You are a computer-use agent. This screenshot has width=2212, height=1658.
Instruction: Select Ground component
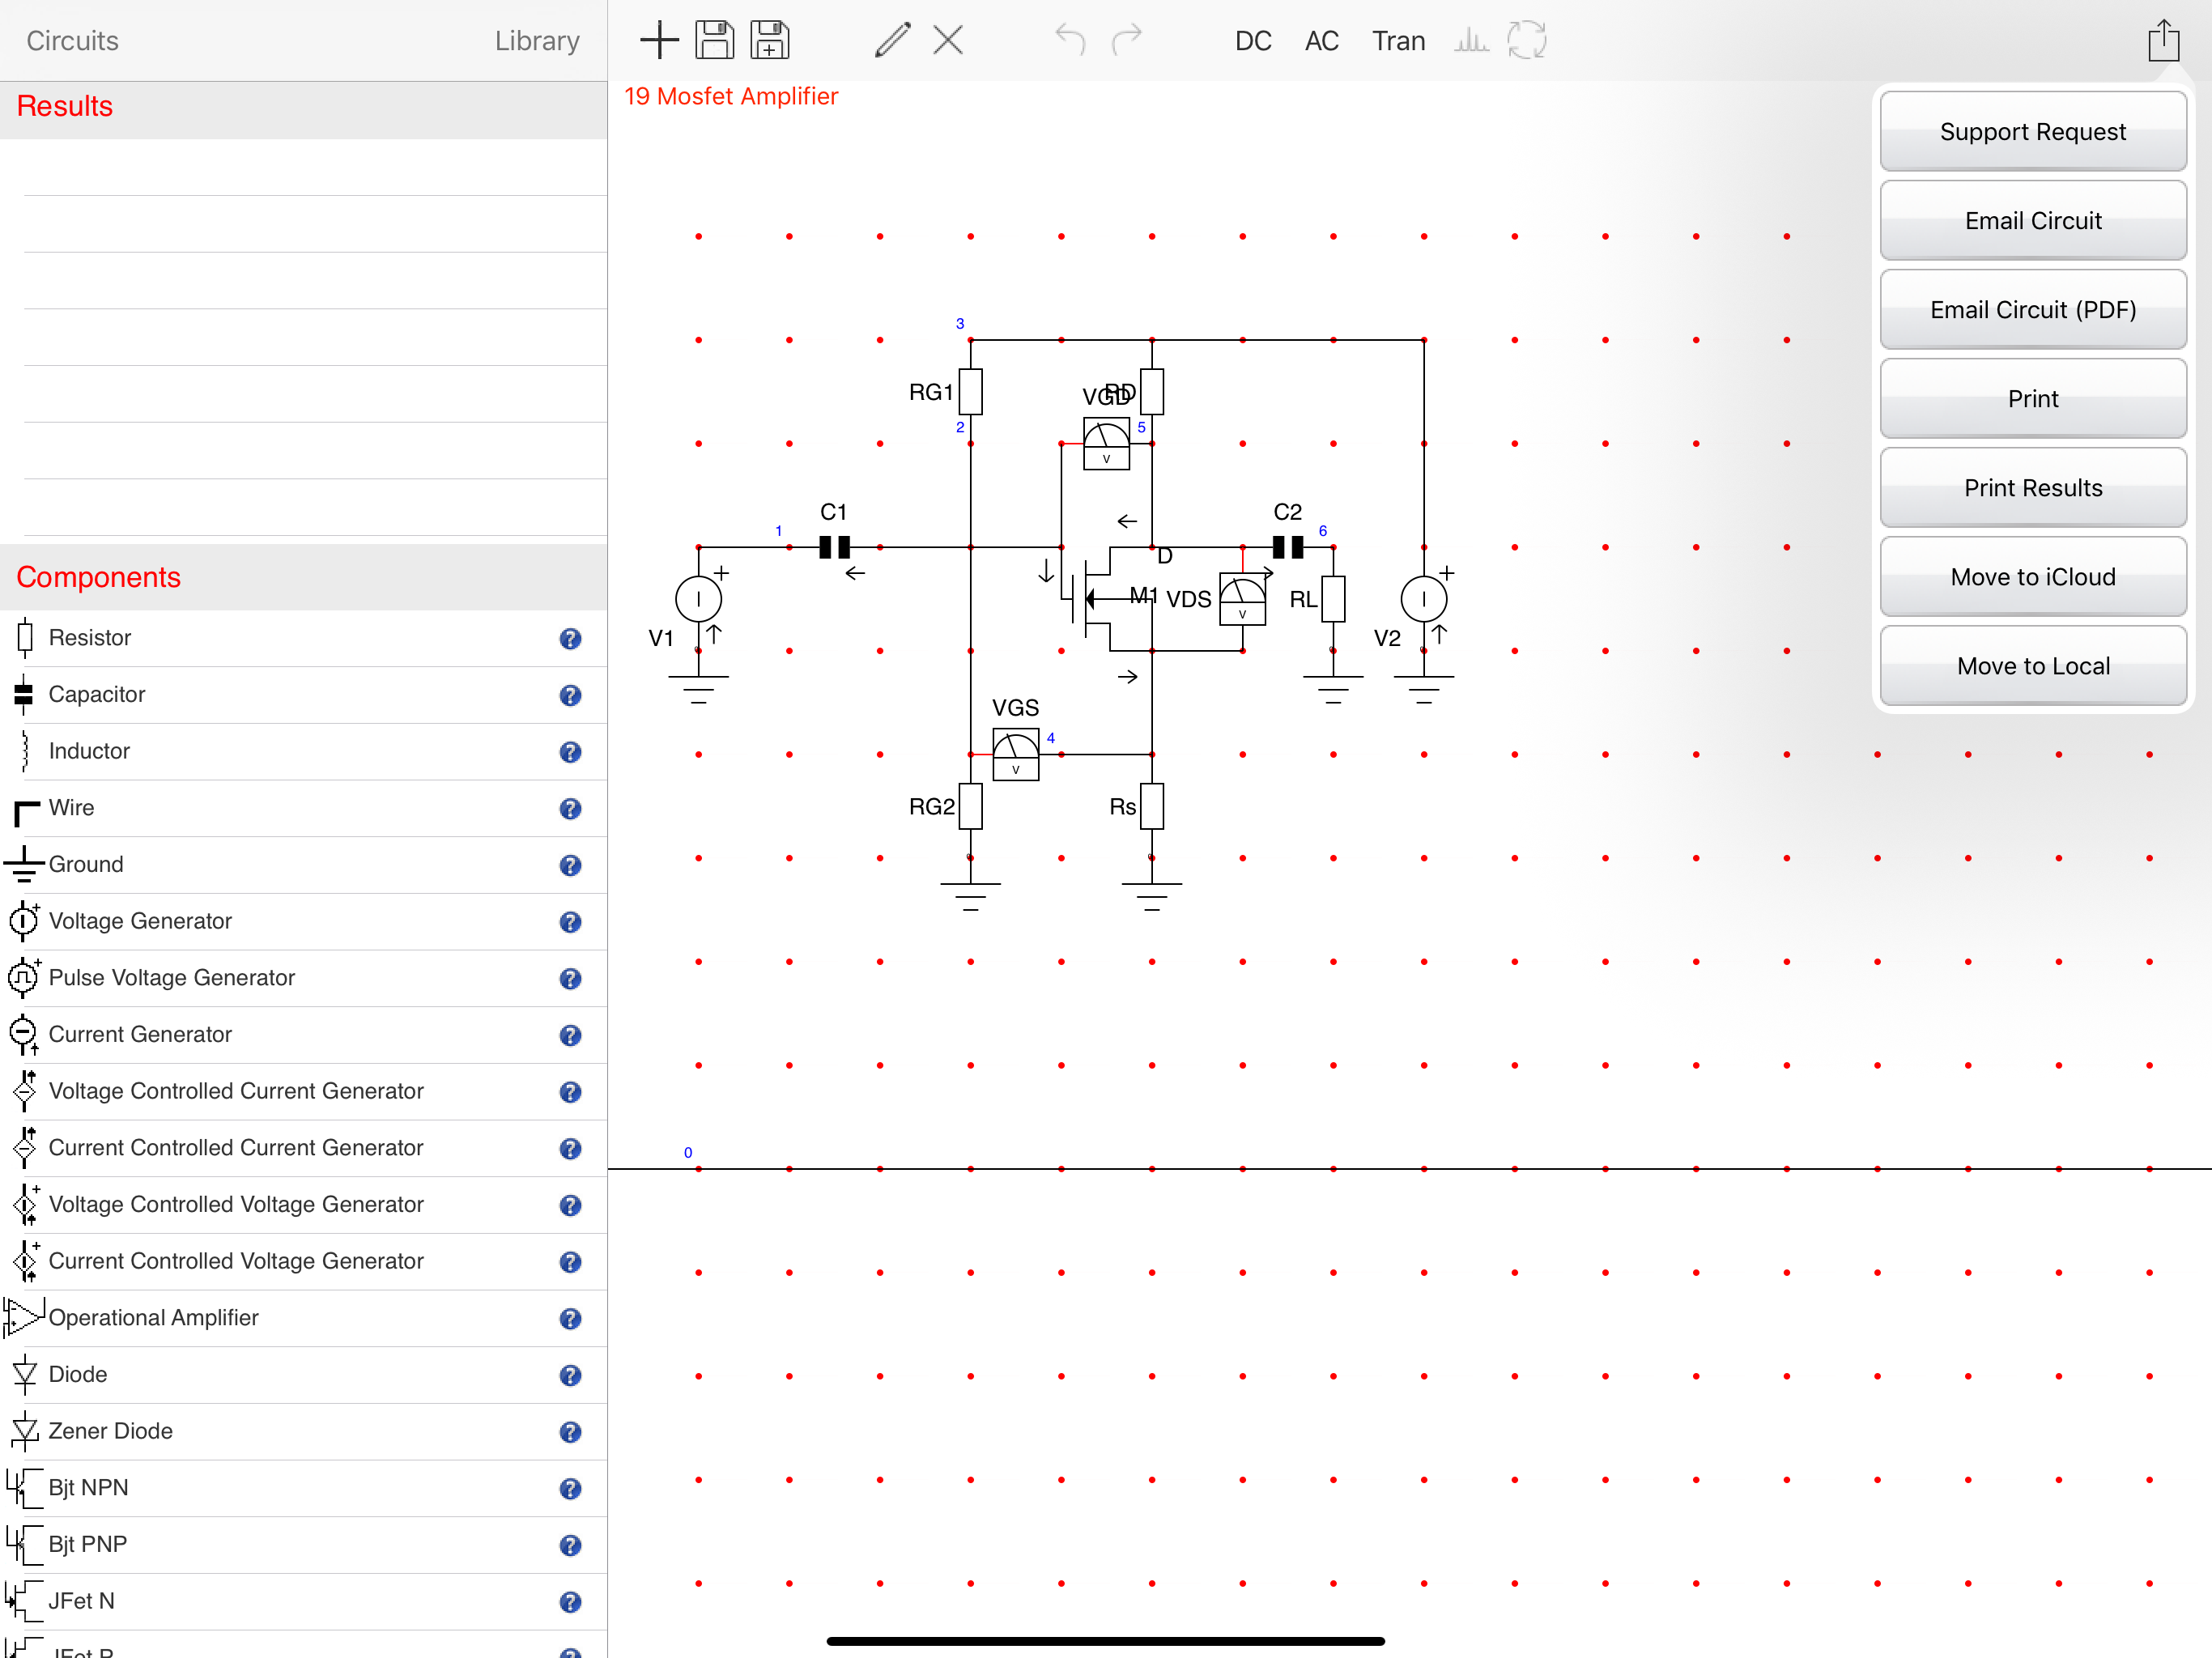(303, 865)
